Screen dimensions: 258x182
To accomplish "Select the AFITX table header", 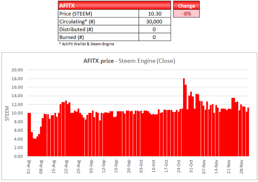I will click(114, 5).
